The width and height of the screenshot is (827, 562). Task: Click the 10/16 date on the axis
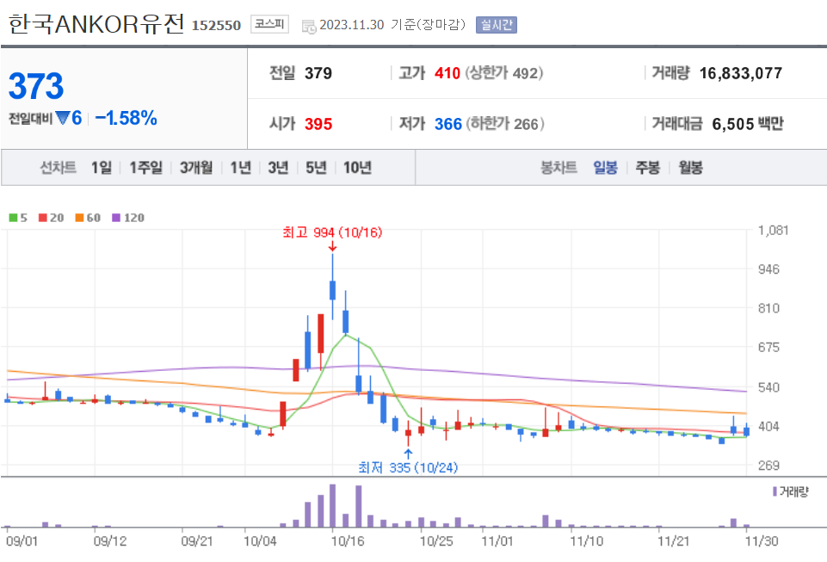pyautogui.click(x=348, y=541)
